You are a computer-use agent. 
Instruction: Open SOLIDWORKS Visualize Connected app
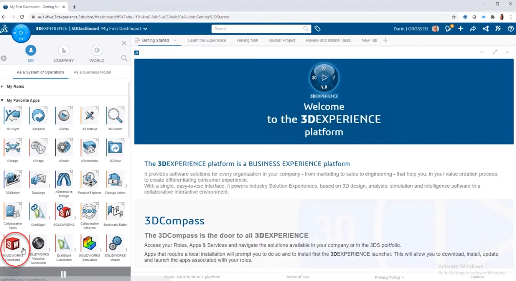pyautogui.click(x=38, y=243)
